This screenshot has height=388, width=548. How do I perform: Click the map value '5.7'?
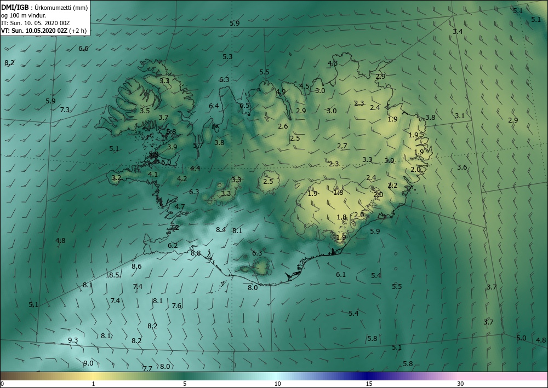[198, 146]
